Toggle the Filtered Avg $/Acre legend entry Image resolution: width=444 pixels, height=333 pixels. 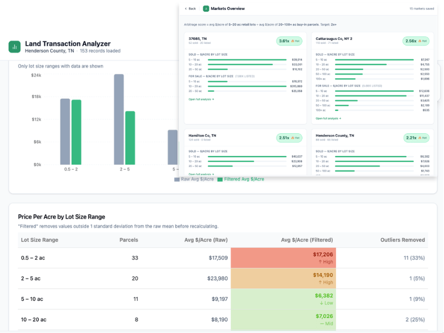coord(241,179)
